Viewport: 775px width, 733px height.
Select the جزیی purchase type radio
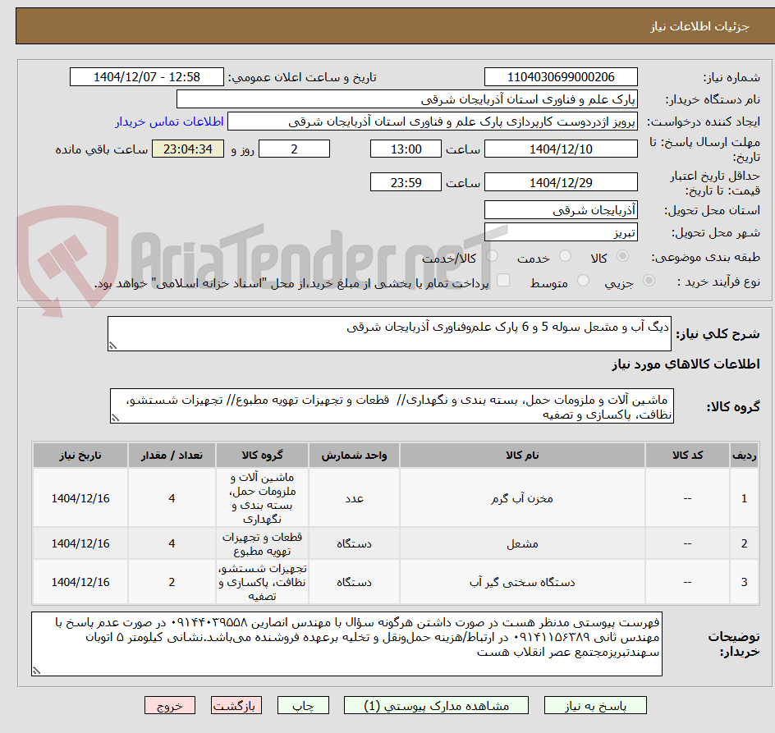tap(649, 281)
